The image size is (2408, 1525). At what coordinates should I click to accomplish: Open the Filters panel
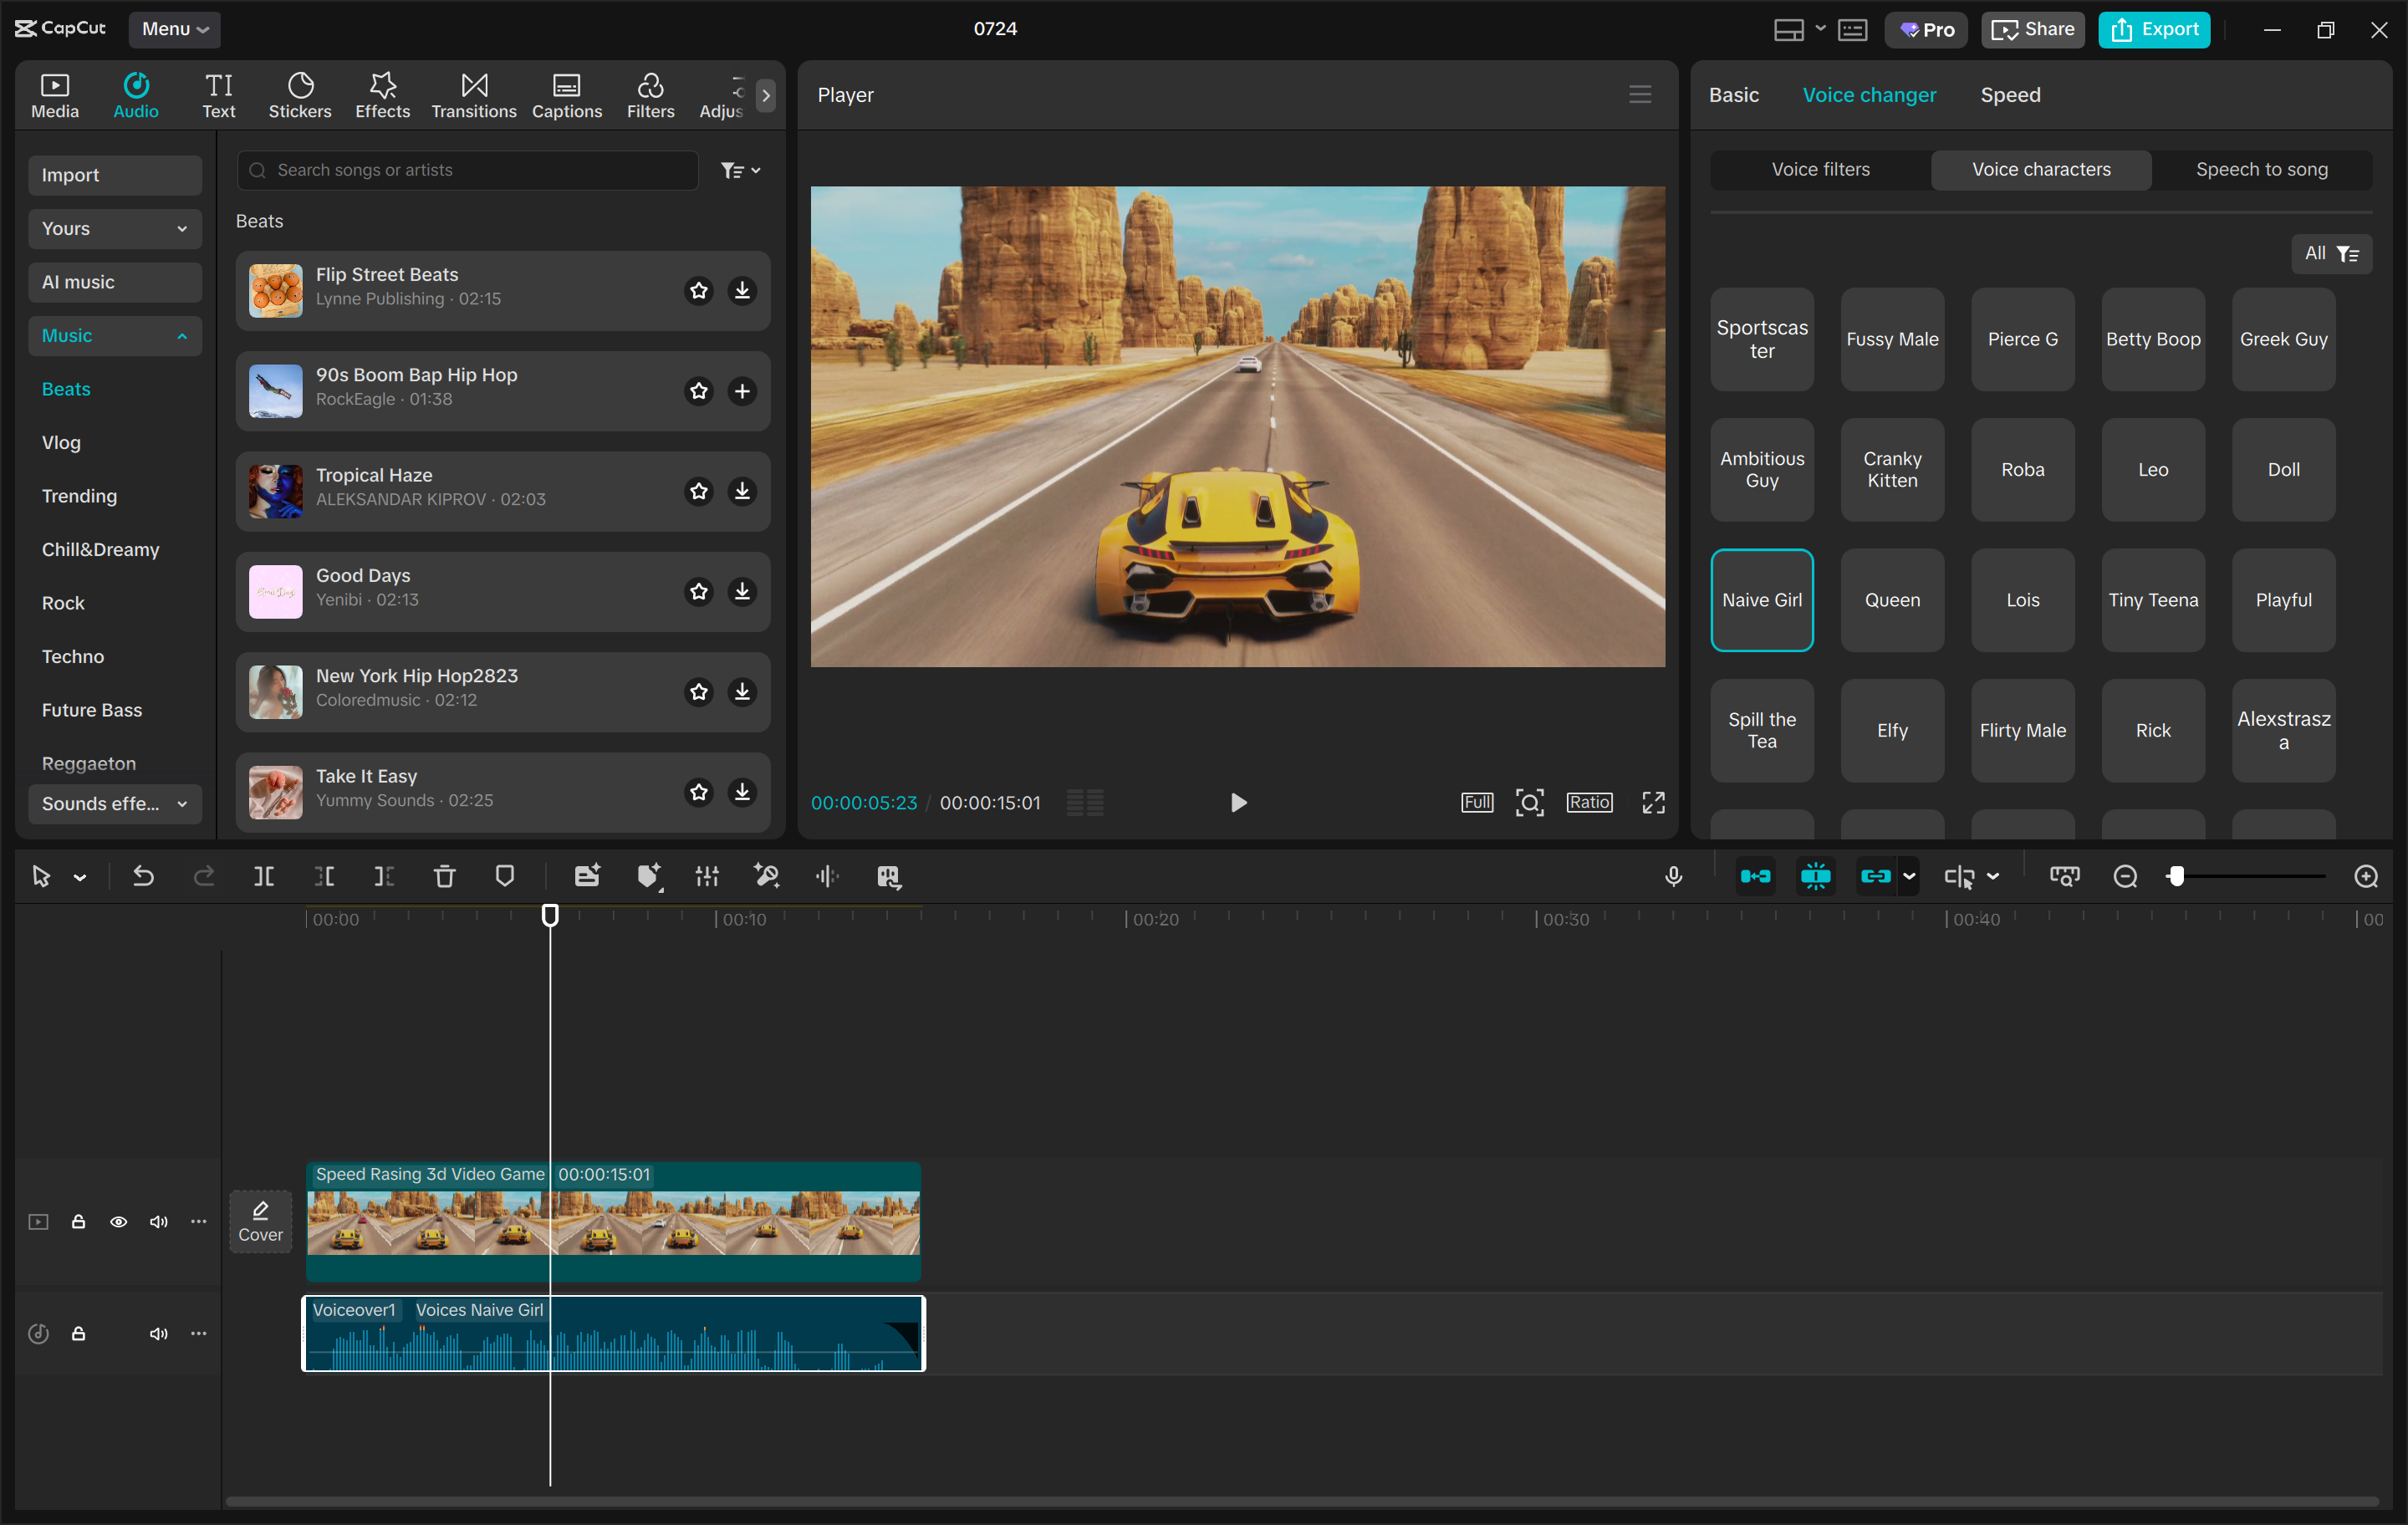pos(650,94)
